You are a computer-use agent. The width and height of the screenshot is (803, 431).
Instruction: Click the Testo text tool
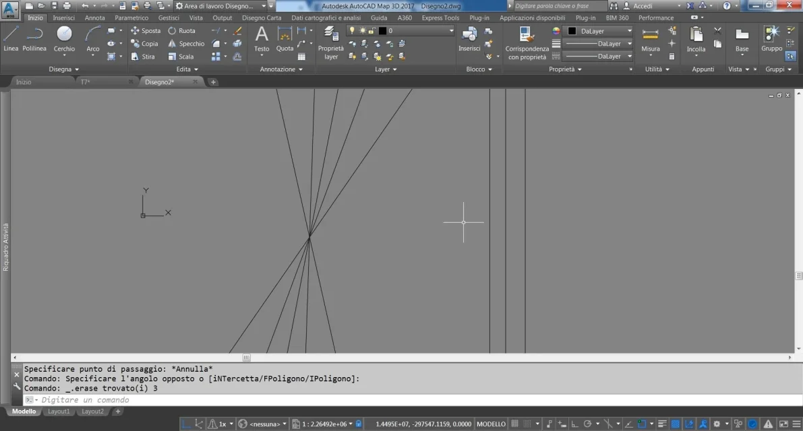pyautogui.click(x=261, y=39)
